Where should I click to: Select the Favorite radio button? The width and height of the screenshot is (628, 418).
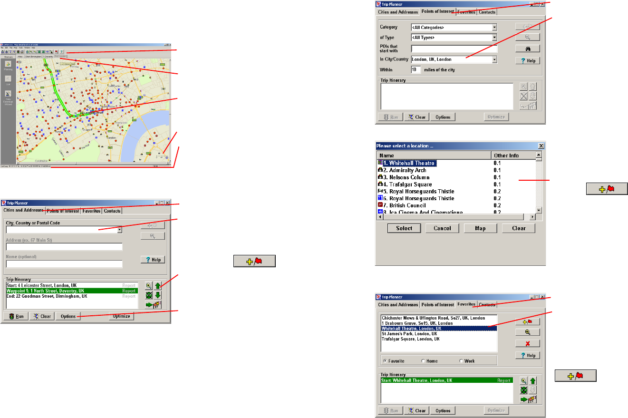(385, 361)
